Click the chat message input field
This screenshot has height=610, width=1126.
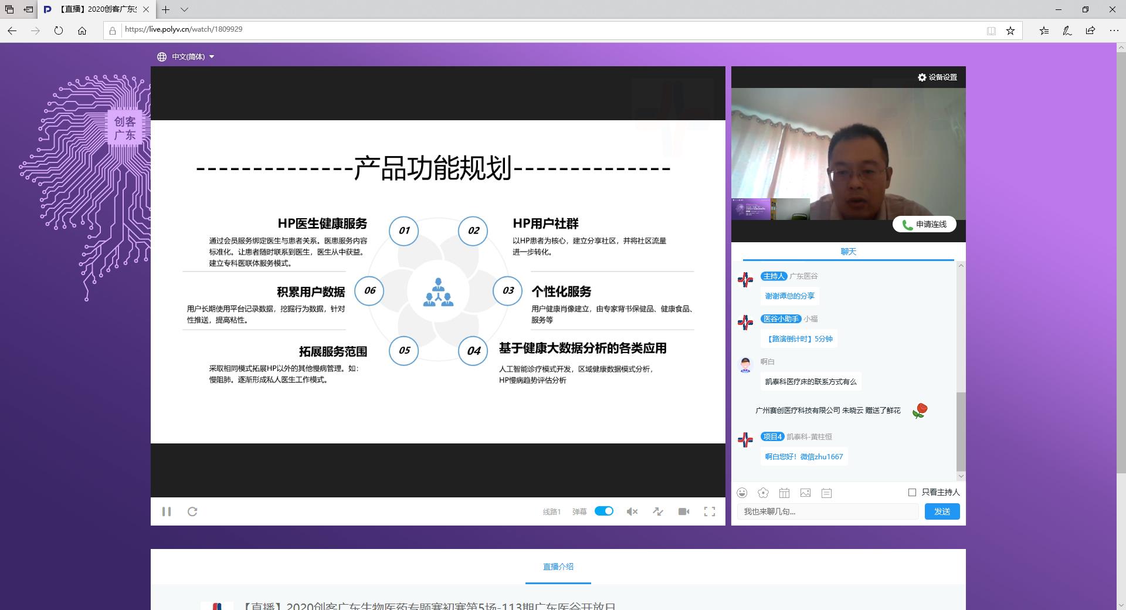coord(827,511)
